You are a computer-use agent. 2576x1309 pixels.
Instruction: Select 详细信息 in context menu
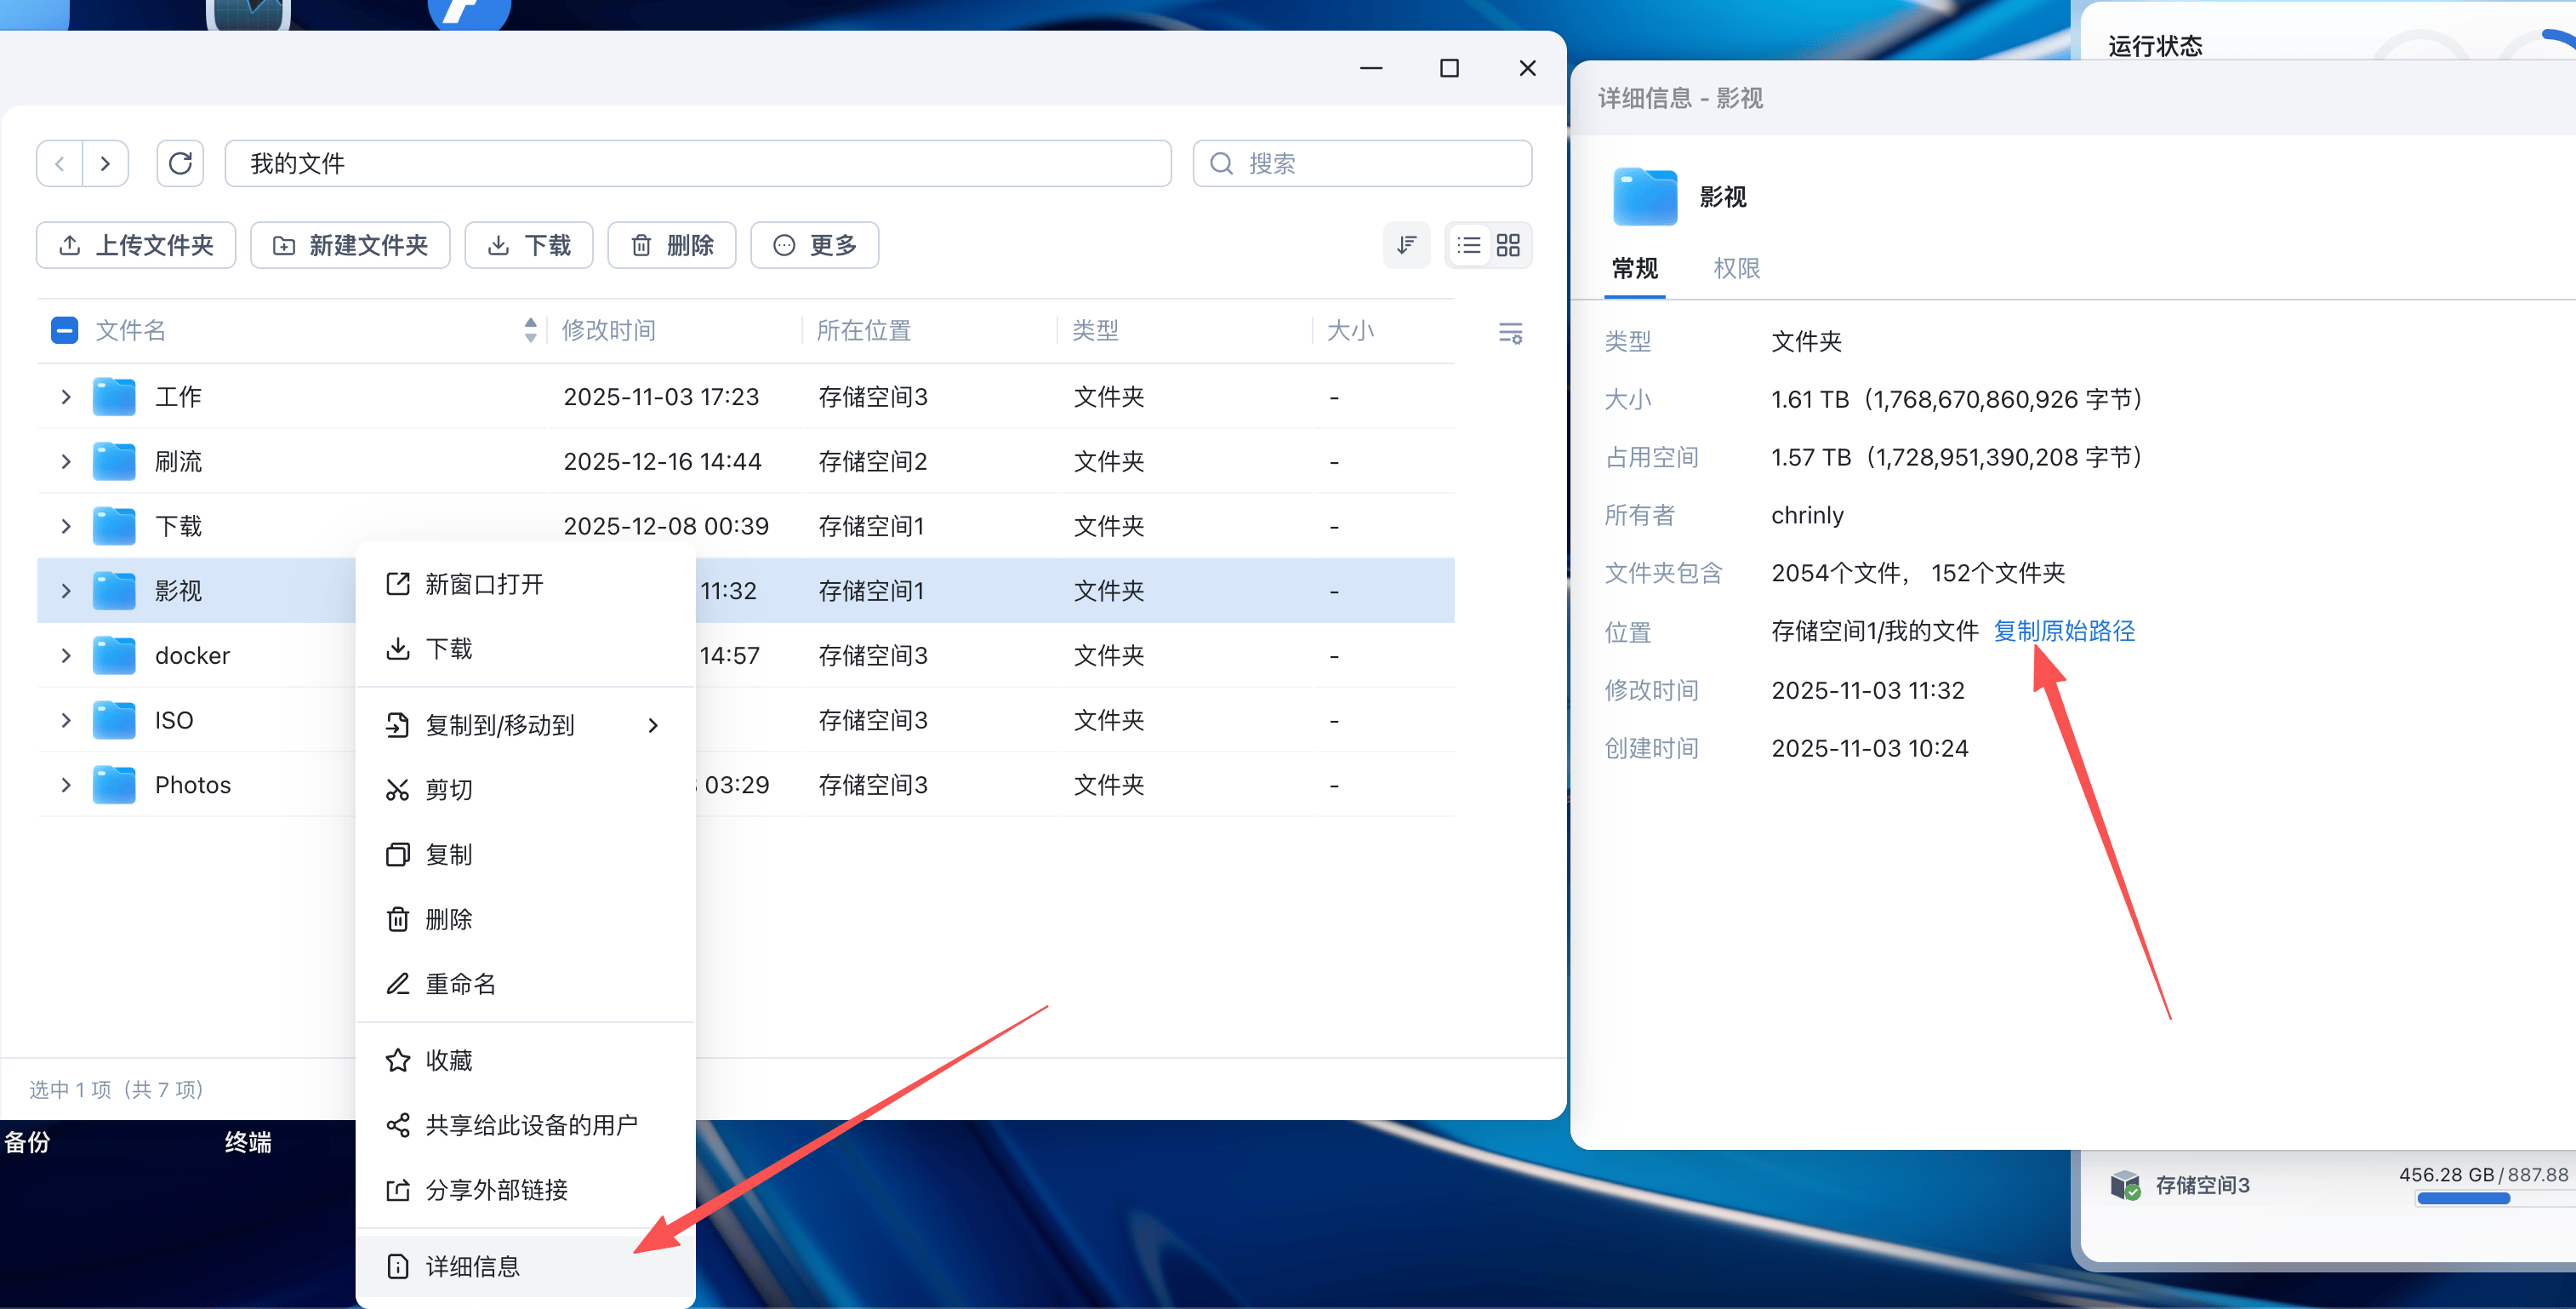coord(472,1266)
